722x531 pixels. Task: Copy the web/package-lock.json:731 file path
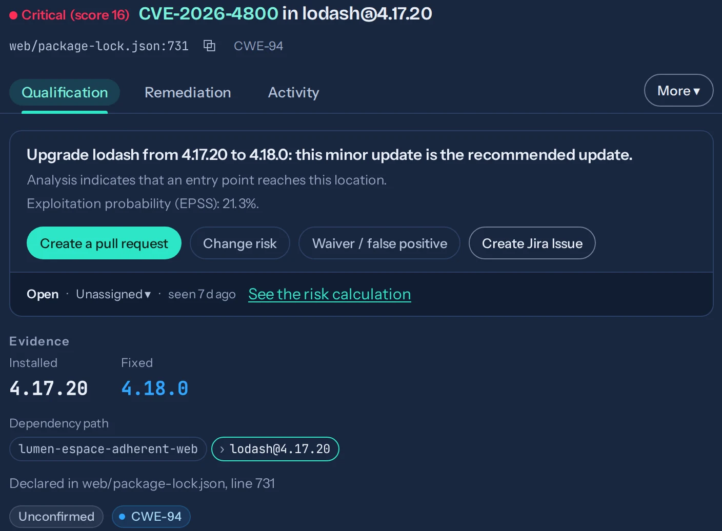[209, 46]
